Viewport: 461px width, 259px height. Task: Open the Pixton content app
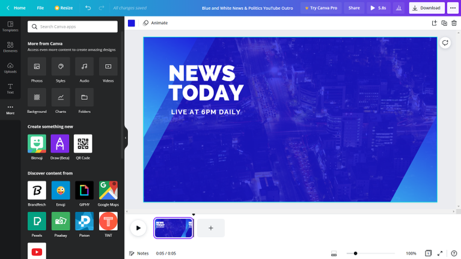[x=84, y=221]
